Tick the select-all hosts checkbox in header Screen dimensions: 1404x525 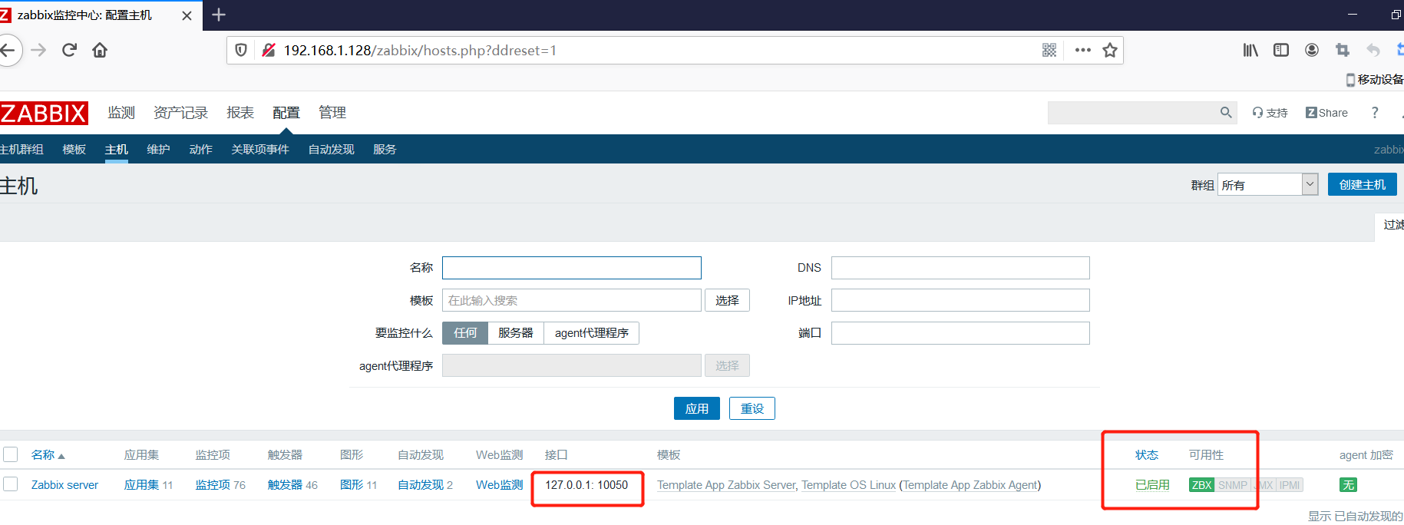[x=11, y=454]
